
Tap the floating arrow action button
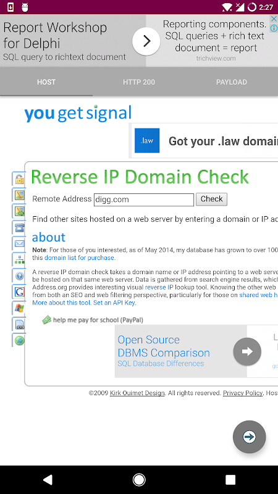[x=250, y=437]
